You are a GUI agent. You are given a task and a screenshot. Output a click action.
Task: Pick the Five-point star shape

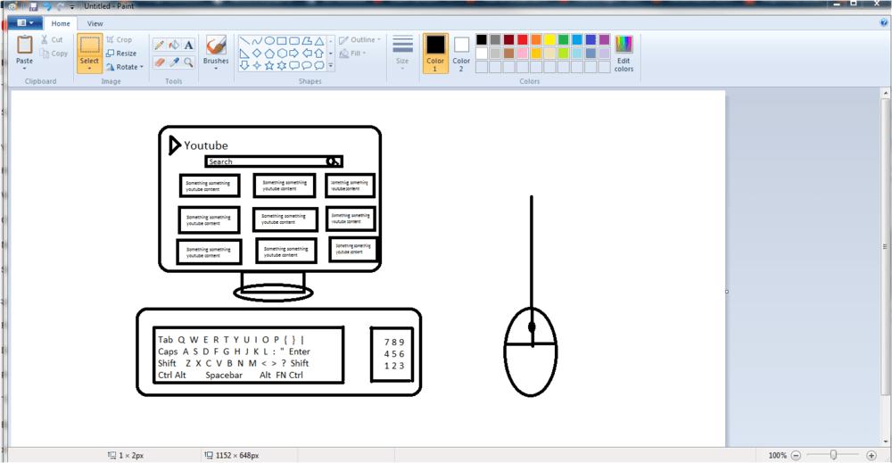click(x=269, y=66)
